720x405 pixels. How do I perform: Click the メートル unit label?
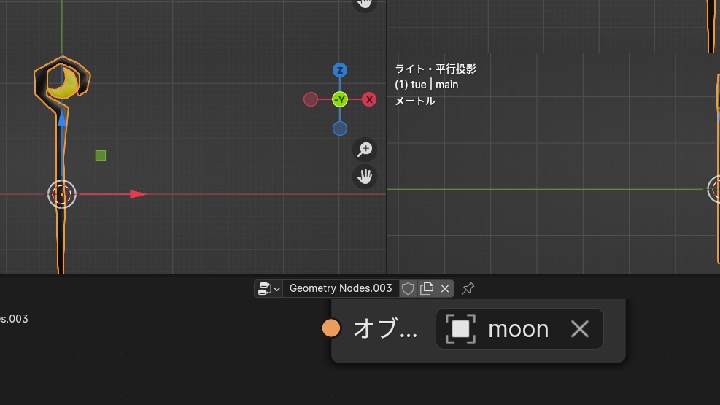click(x=414, y=101)
